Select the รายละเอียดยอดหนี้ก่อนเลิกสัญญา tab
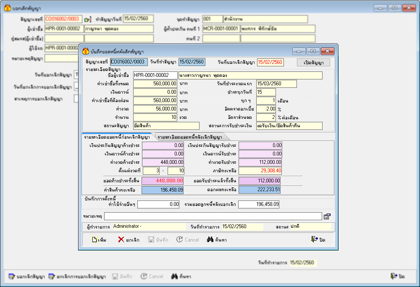This screenshot has width=420, height=287. (x=117, y=137)
